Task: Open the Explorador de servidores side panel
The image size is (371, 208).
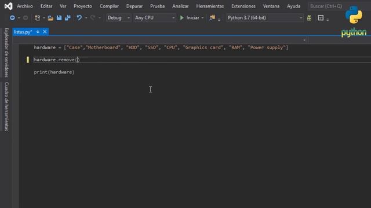Action: (x=6, y=53)
